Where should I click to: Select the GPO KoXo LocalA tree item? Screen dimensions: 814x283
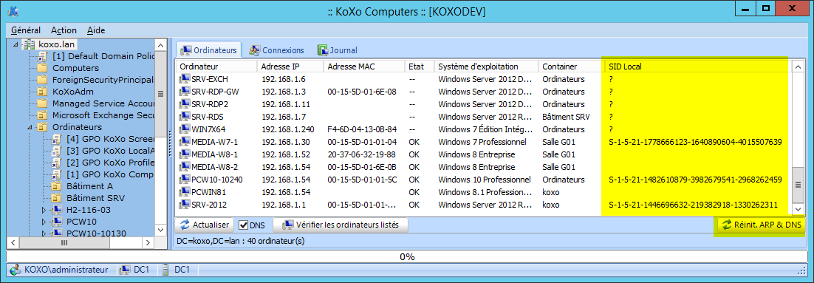(x=111, y=151)
